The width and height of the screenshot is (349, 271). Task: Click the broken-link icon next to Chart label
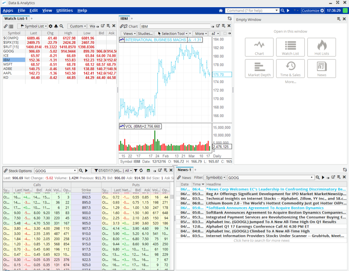click(125, 26)
